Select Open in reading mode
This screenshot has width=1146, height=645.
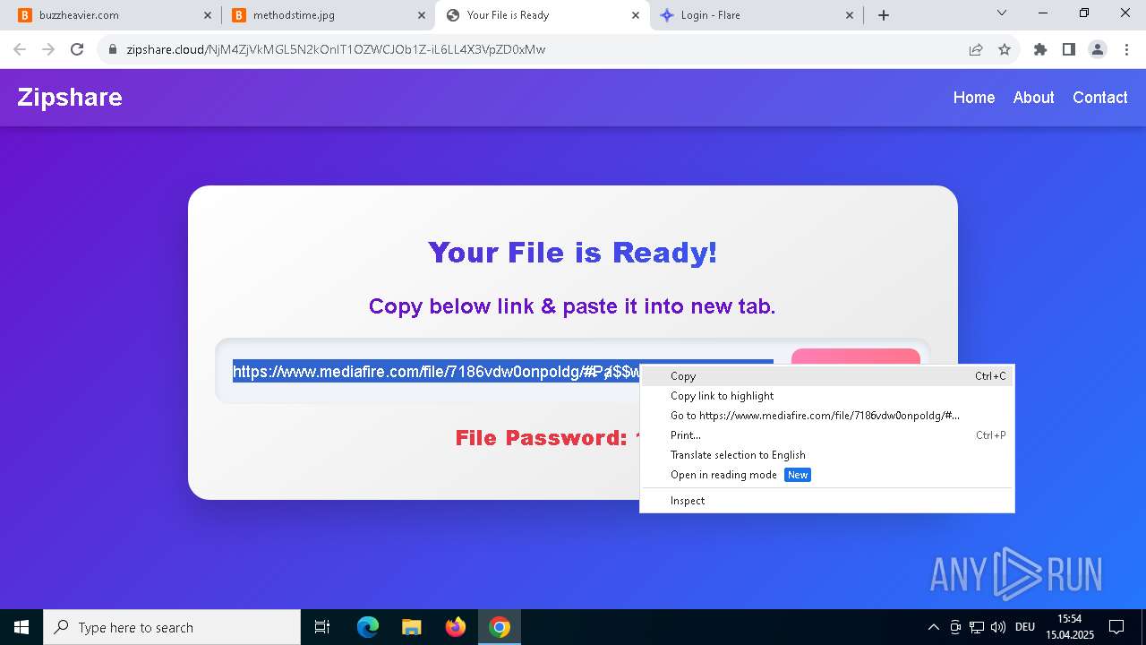(827, 475)
